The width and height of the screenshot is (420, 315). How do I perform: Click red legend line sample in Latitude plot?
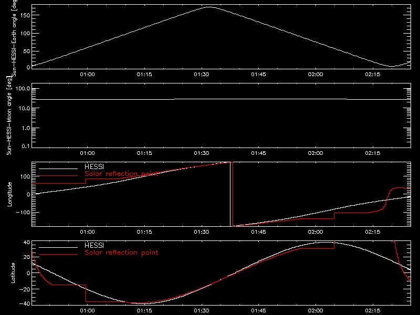[x=58, y=255]
